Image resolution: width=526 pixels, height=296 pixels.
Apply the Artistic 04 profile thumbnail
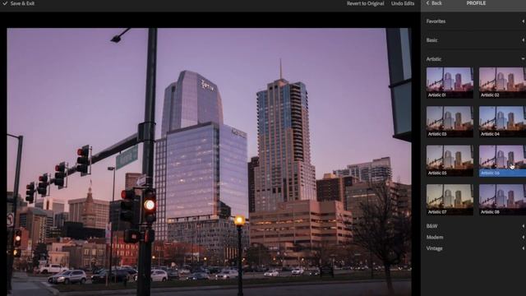point(502,122)
